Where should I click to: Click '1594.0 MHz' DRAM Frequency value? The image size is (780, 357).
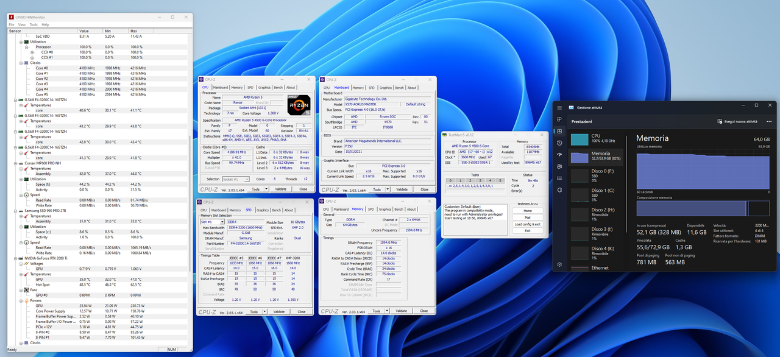(389, 242)
